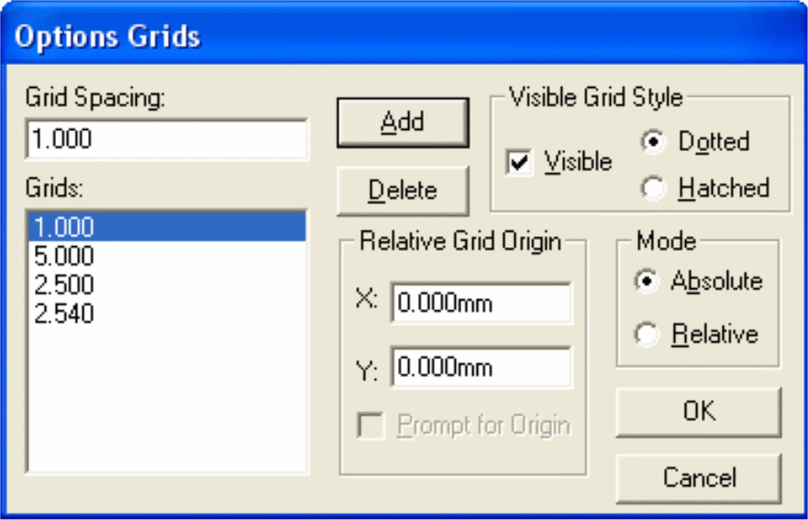This screenshot has width=808, height=520.
Task: Click the Visible checkbox label text
Action: [578, 162]
